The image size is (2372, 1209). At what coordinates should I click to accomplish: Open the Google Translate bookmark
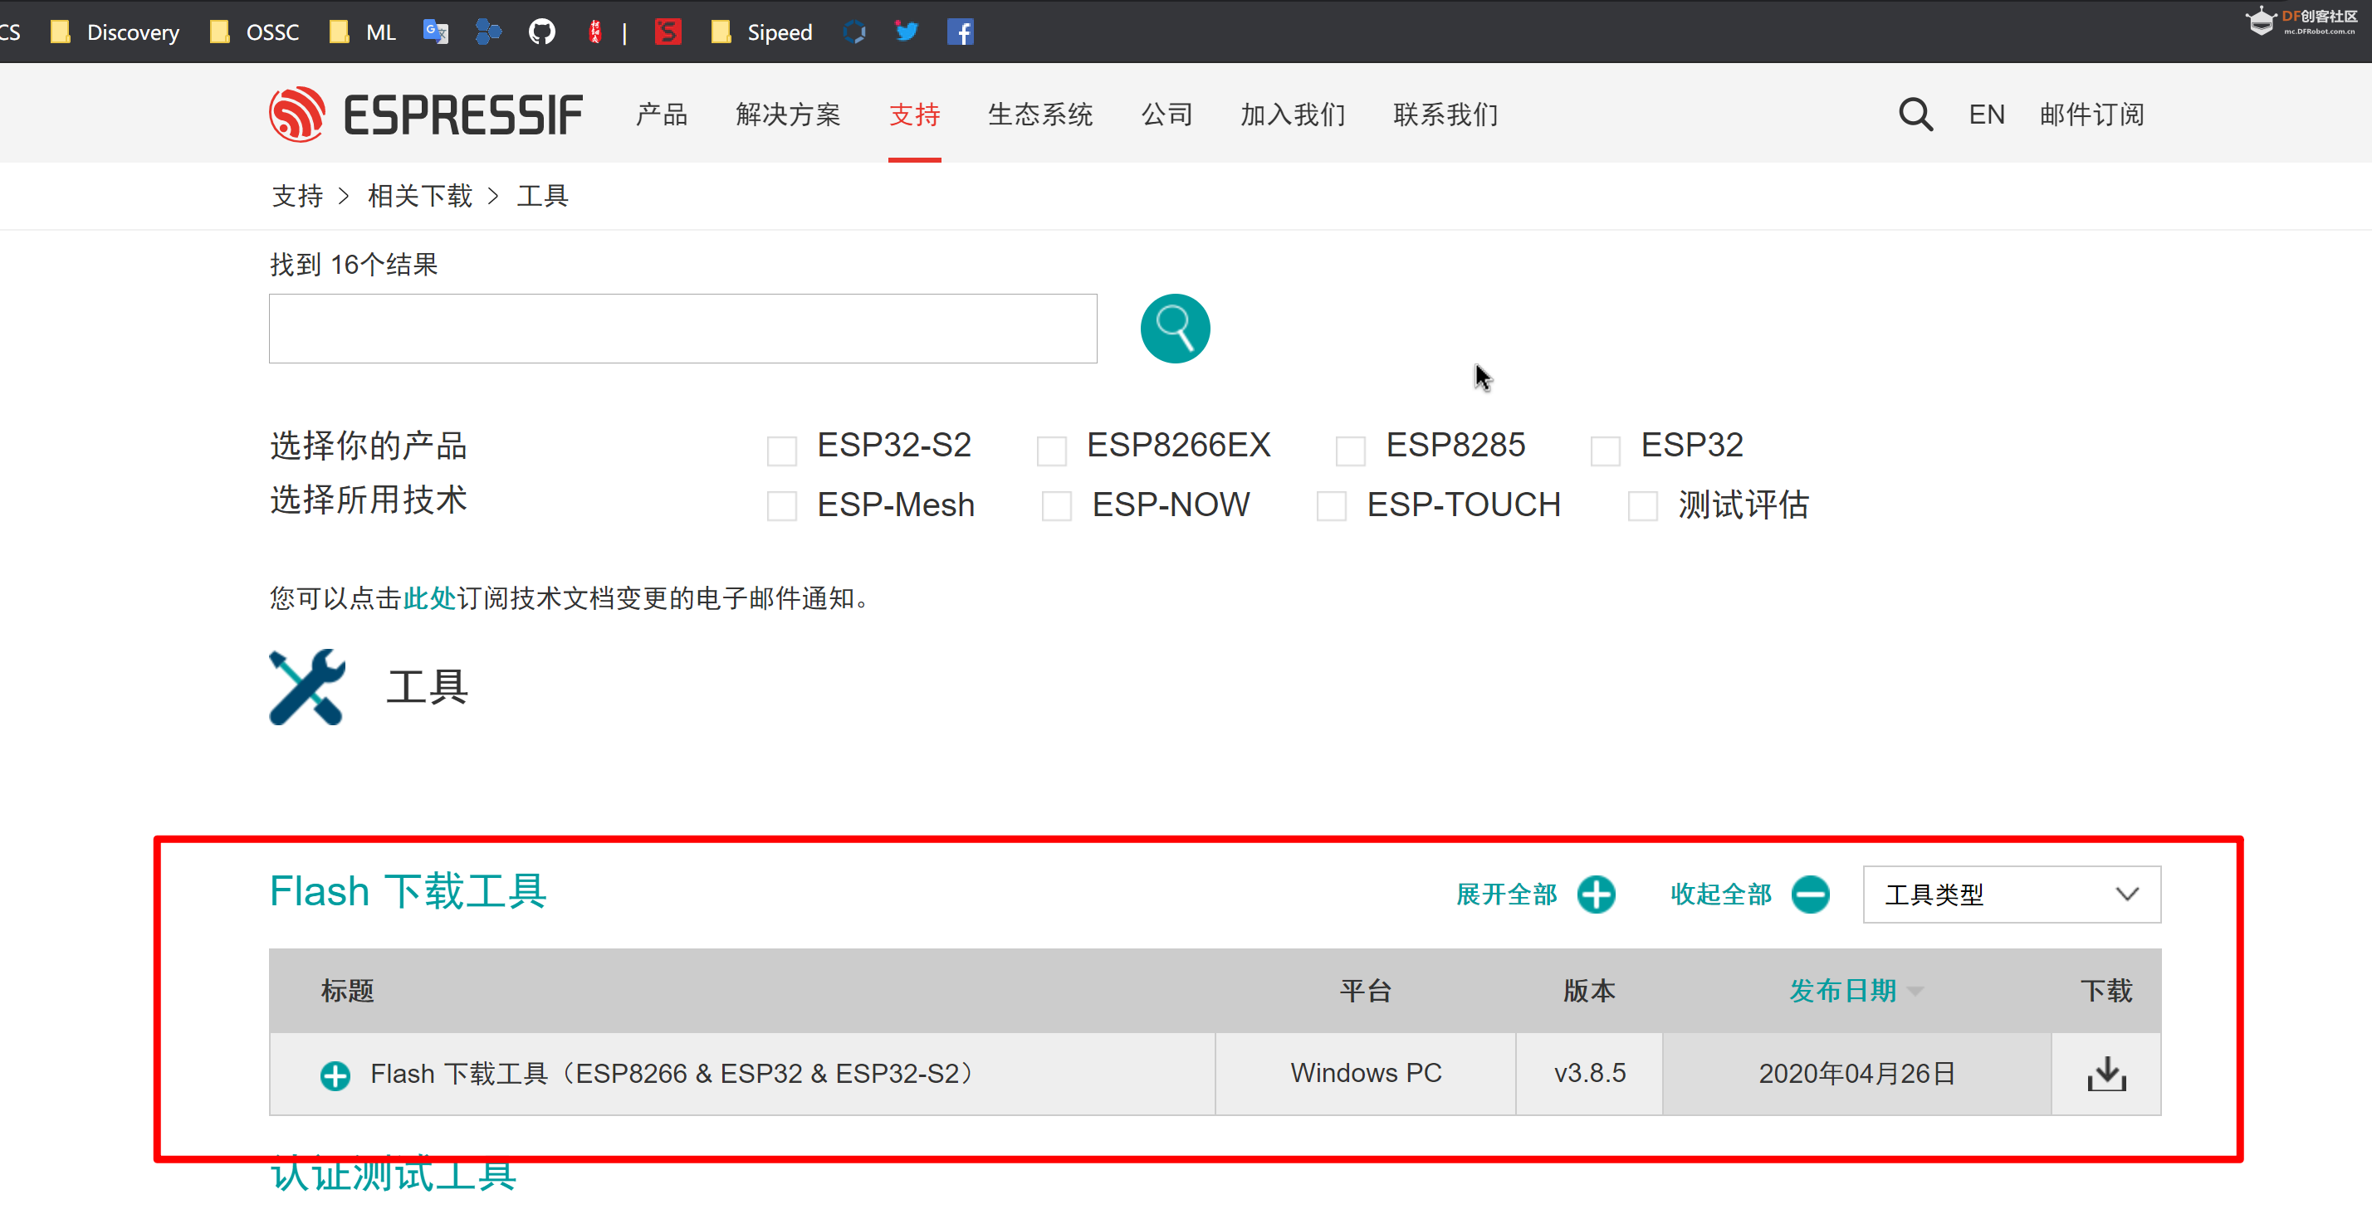(x=436, y=32)
